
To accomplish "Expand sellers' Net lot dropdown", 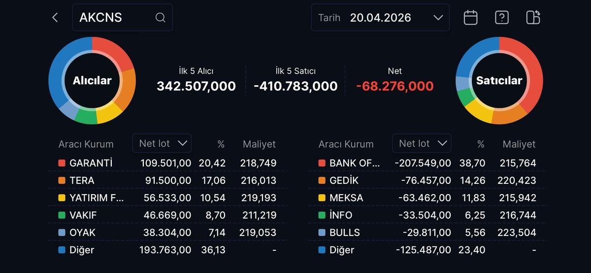I will 422,143.
